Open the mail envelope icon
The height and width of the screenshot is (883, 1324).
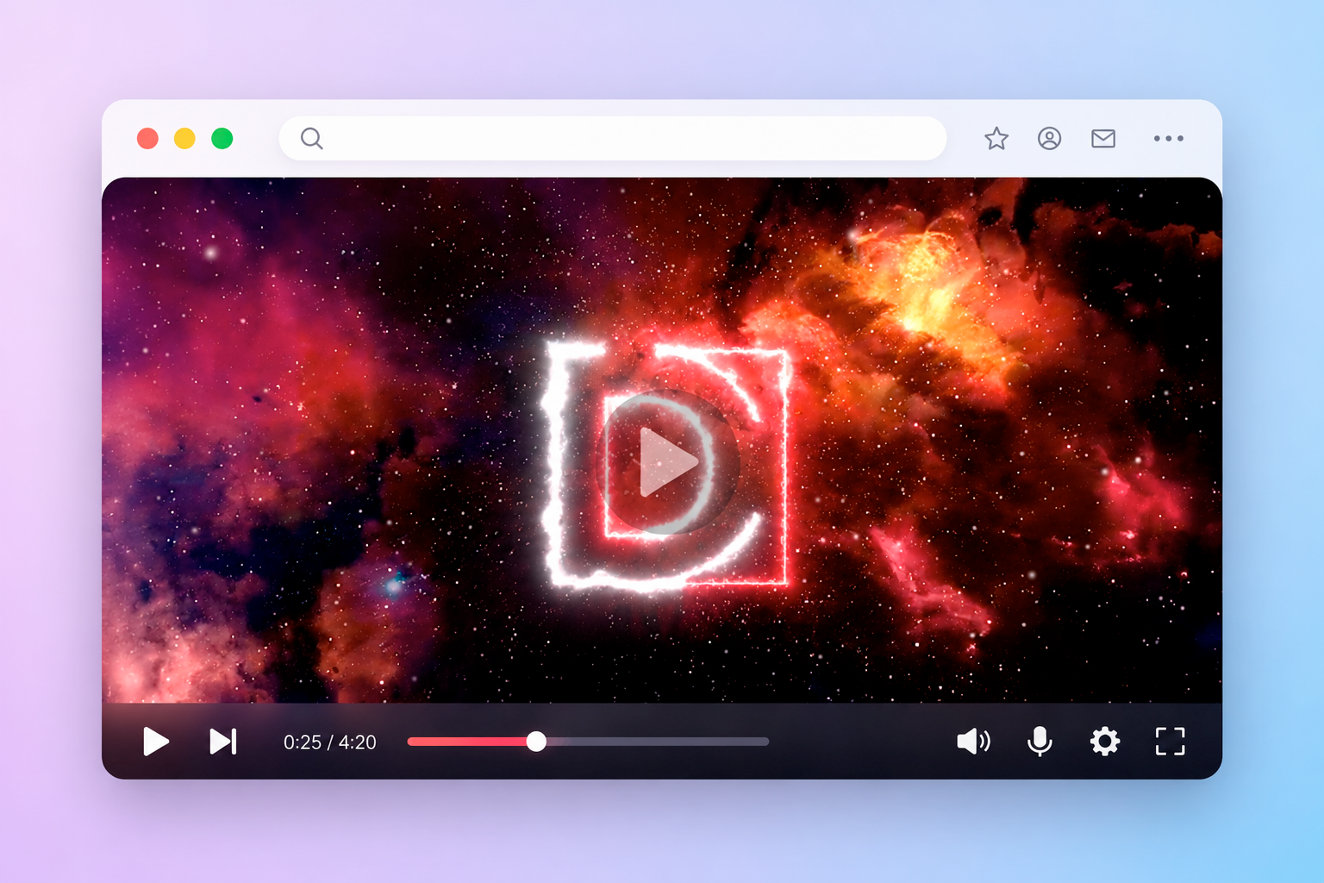coord(1103,138)
